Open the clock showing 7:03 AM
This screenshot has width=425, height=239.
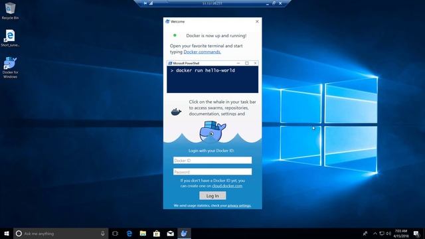click(x=401, y=233)
